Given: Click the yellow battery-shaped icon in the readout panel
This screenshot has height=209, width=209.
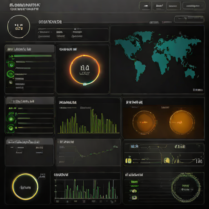Looking at the screenshot, I should (x=128, y=160).
